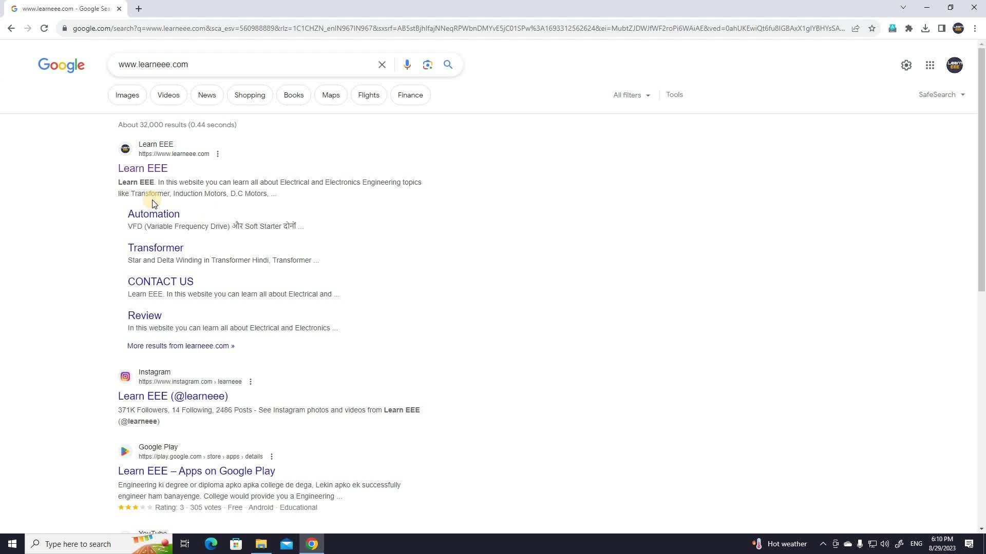Open the Automation sitelink

pyautogui.click(x=154, y=214)
